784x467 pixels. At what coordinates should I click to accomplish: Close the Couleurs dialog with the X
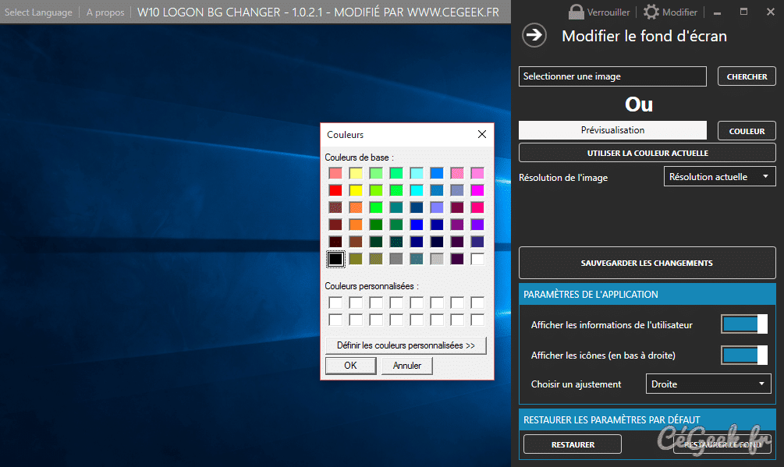coord(482,134)
